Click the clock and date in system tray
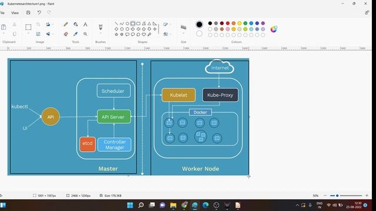 tap(354, 205)
